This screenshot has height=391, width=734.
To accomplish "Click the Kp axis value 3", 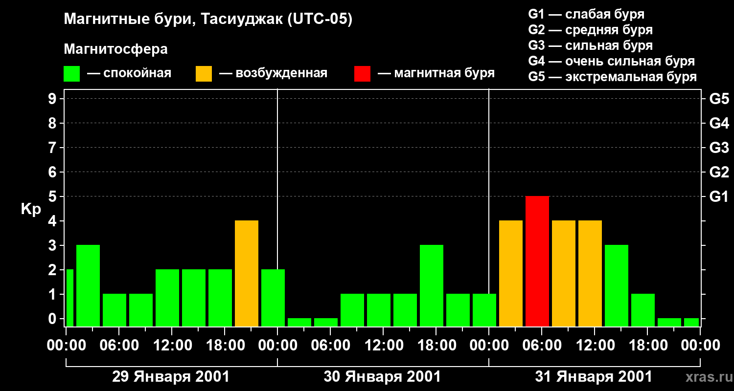I will 53,245.
